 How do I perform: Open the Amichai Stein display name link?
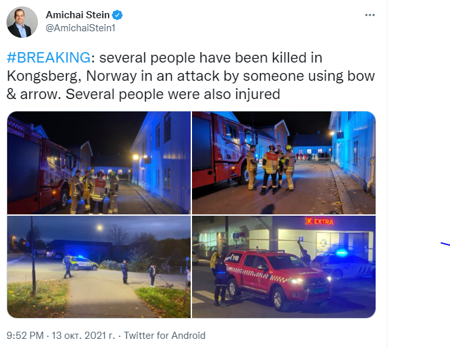point(78,15)
